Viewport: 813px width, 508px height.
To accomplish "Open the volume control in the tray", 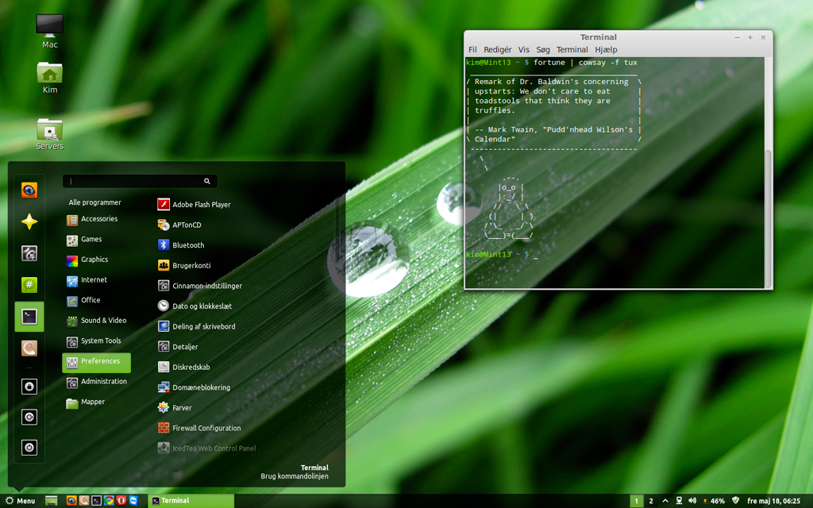I will (x=692, y=500).
